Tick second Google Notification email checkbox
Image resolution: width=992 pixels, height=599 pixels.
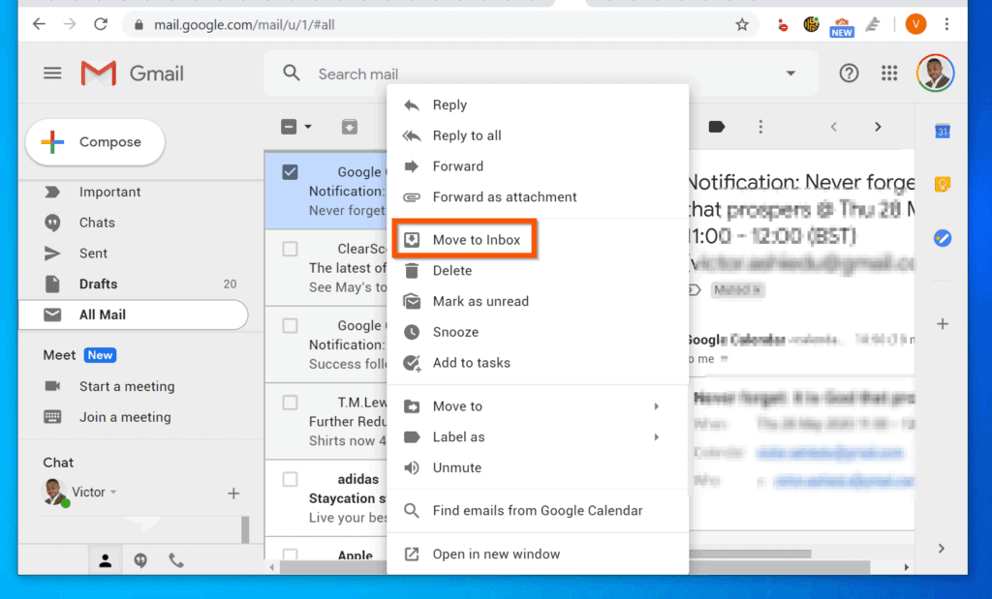point(290,326)
